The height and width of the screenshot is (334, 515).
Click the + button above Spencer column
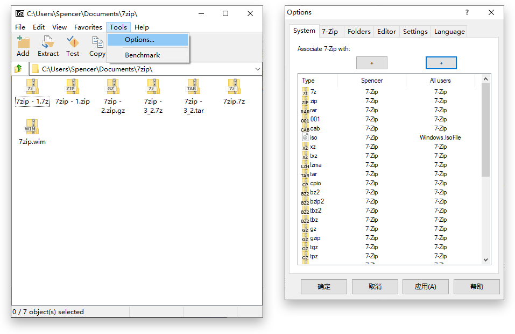[x=372, y=63]
